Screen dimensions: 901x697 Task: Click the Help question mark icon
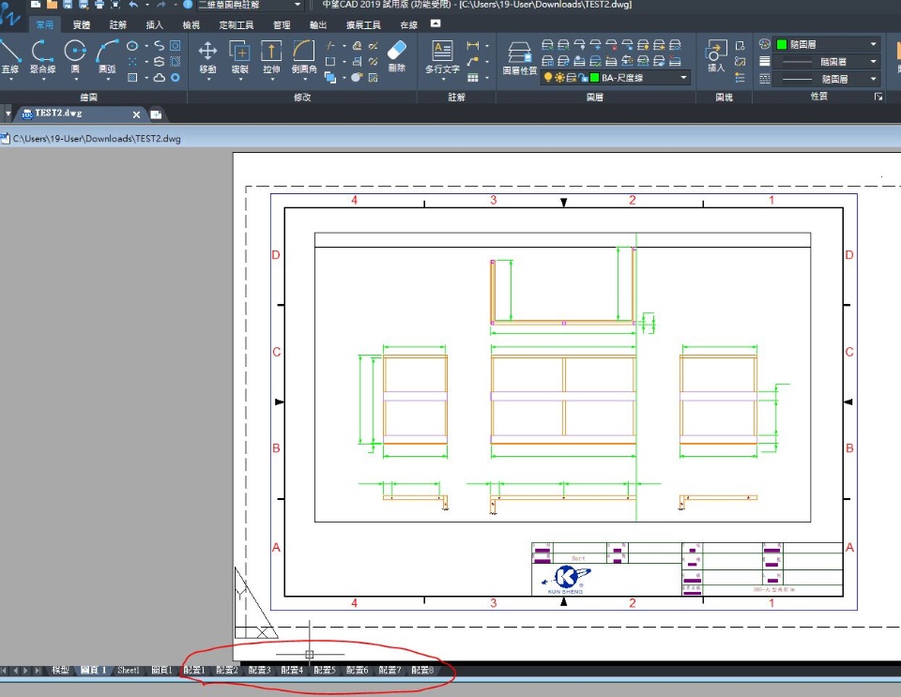(x=188, y=5)
